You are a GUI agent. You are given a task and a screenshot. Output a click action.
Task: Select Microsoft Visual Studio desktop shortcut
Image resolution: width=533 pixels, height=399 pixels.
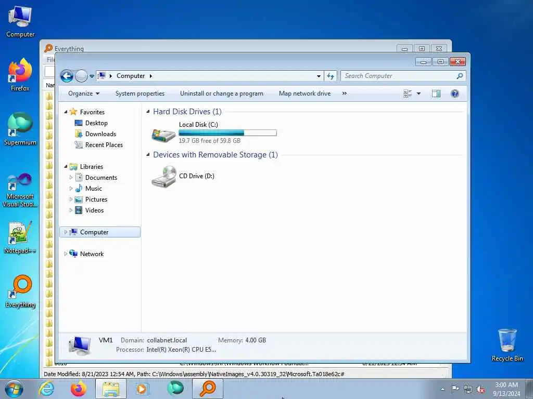pyautogui.click(x=20, y=190)
